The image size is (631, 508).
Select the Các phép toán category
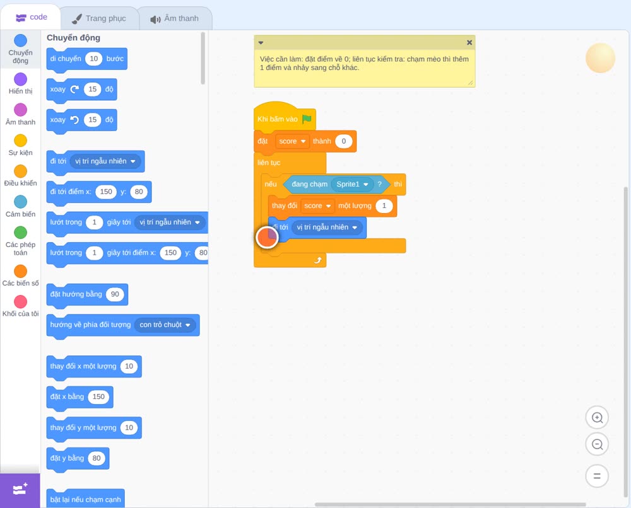21,241
